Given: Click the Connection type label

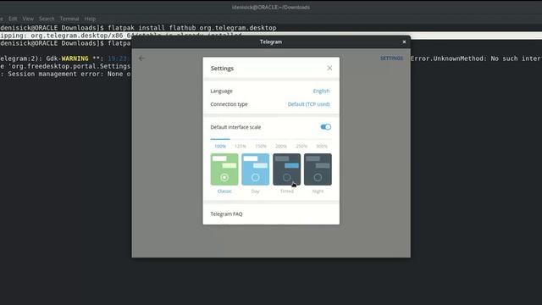Looking at the screenshot, I should click(229, 104).
